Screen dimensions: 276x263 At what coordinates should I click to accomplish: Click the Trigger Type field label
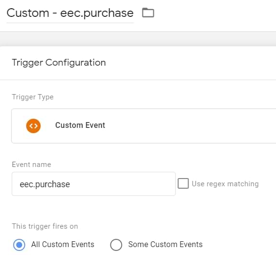coord(32,97)
